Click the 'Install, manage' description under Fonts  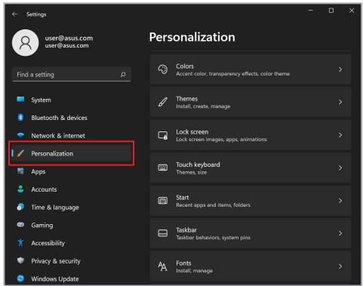point(194,271)
